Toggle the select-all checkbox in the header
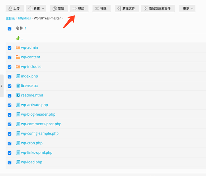Image resolution: width=206 pixels, height=176 pixels. (10, 28)
